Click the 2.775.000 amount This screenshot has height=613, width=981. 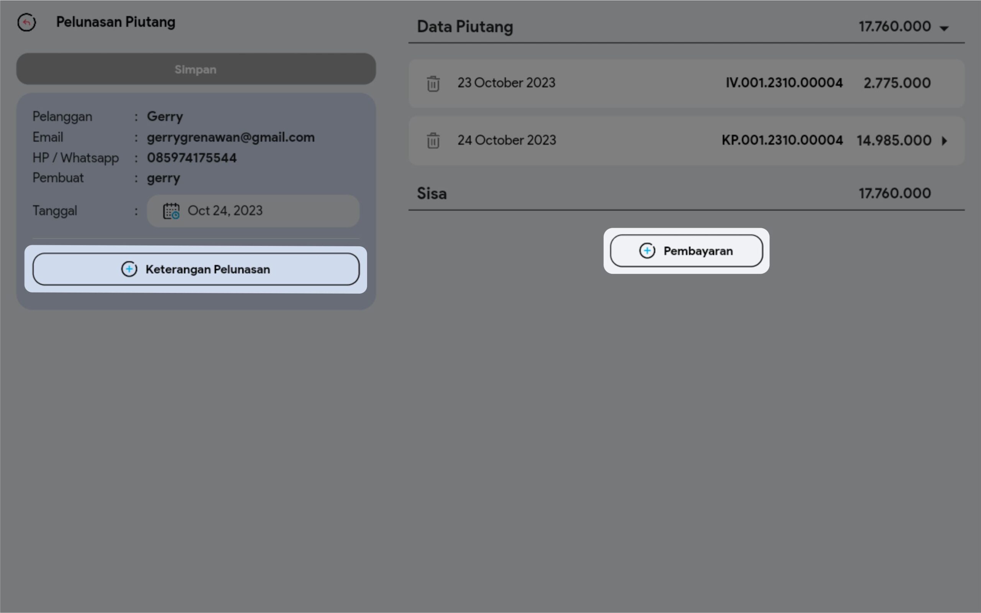897,83
